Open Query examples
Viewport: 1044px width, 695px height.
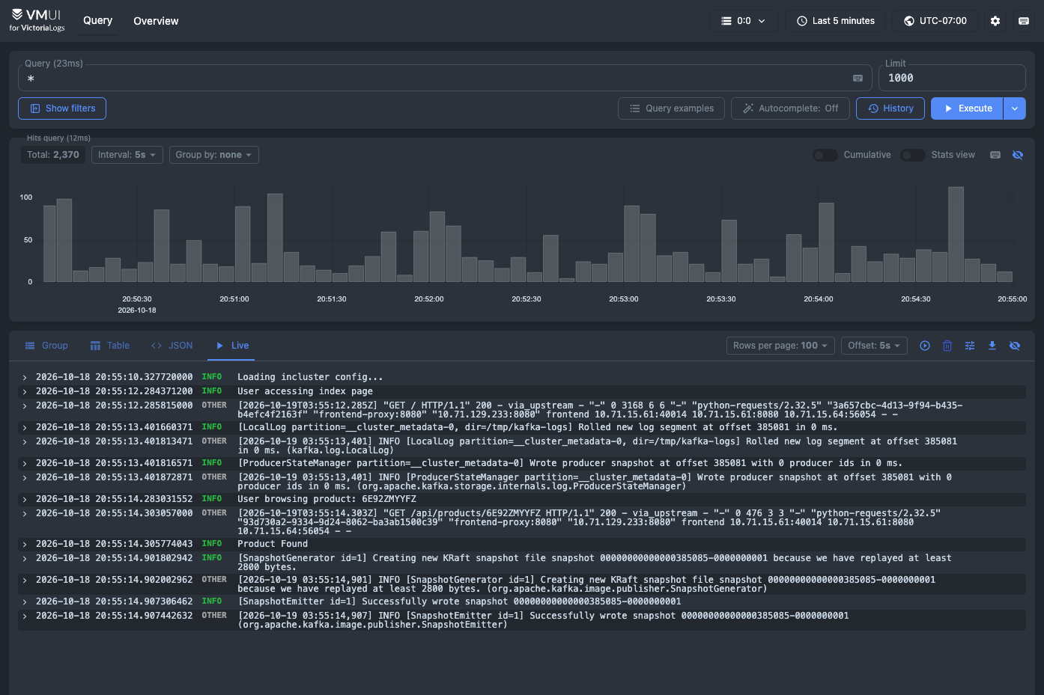pyautogui.click(x=671, y=108)
